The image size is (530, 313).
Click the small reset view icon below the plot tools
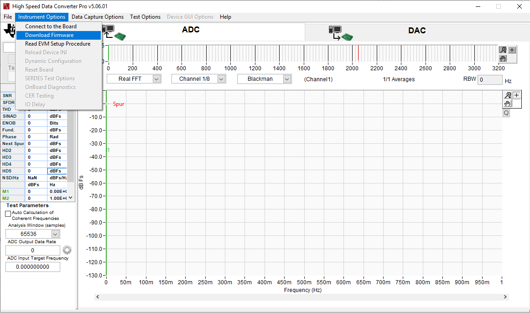tap(506, 113)
